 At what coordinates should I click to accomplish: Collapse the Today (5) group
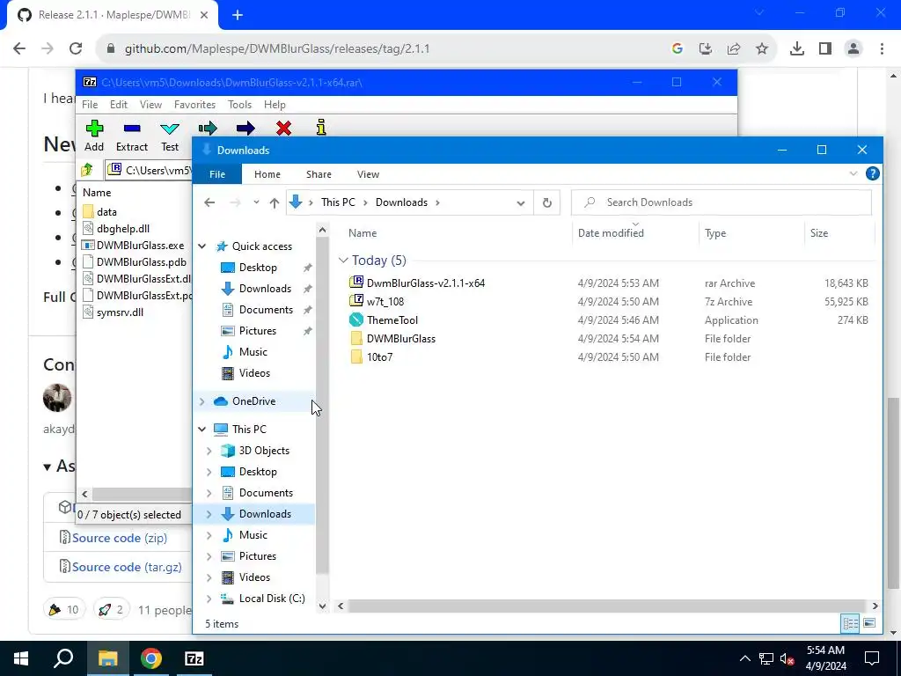pos(344,261)
